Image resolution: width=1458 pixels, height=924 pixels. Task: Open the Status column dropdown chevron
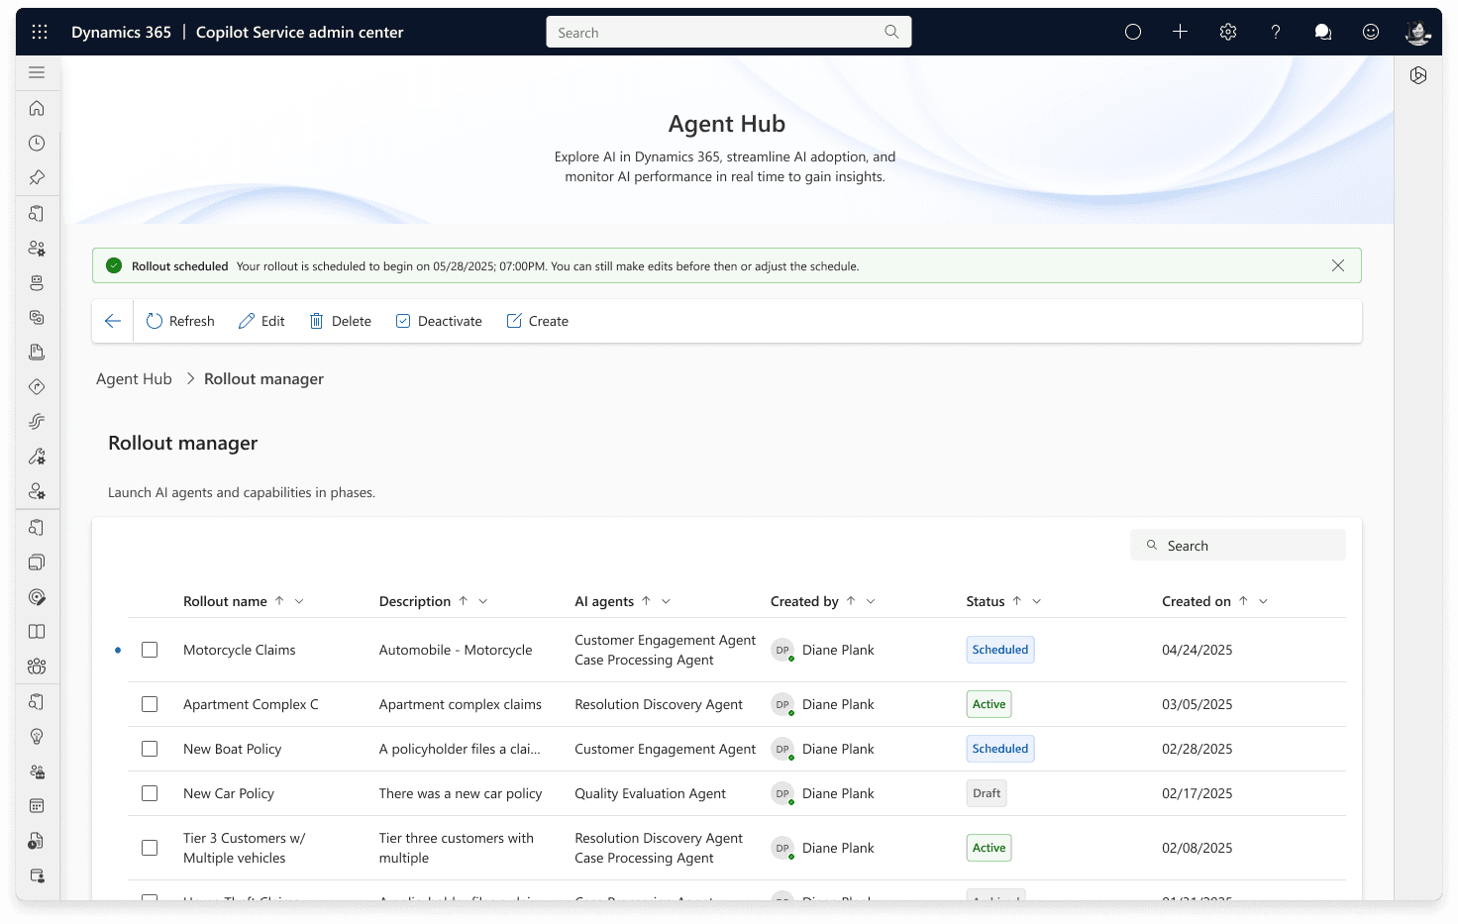point(1037,601)
